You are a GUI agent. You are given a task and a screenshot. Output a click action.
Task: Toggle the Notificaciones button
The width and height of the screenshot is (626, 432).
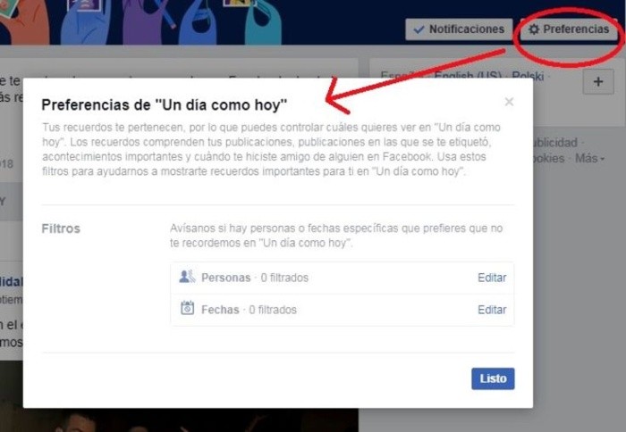459,29
